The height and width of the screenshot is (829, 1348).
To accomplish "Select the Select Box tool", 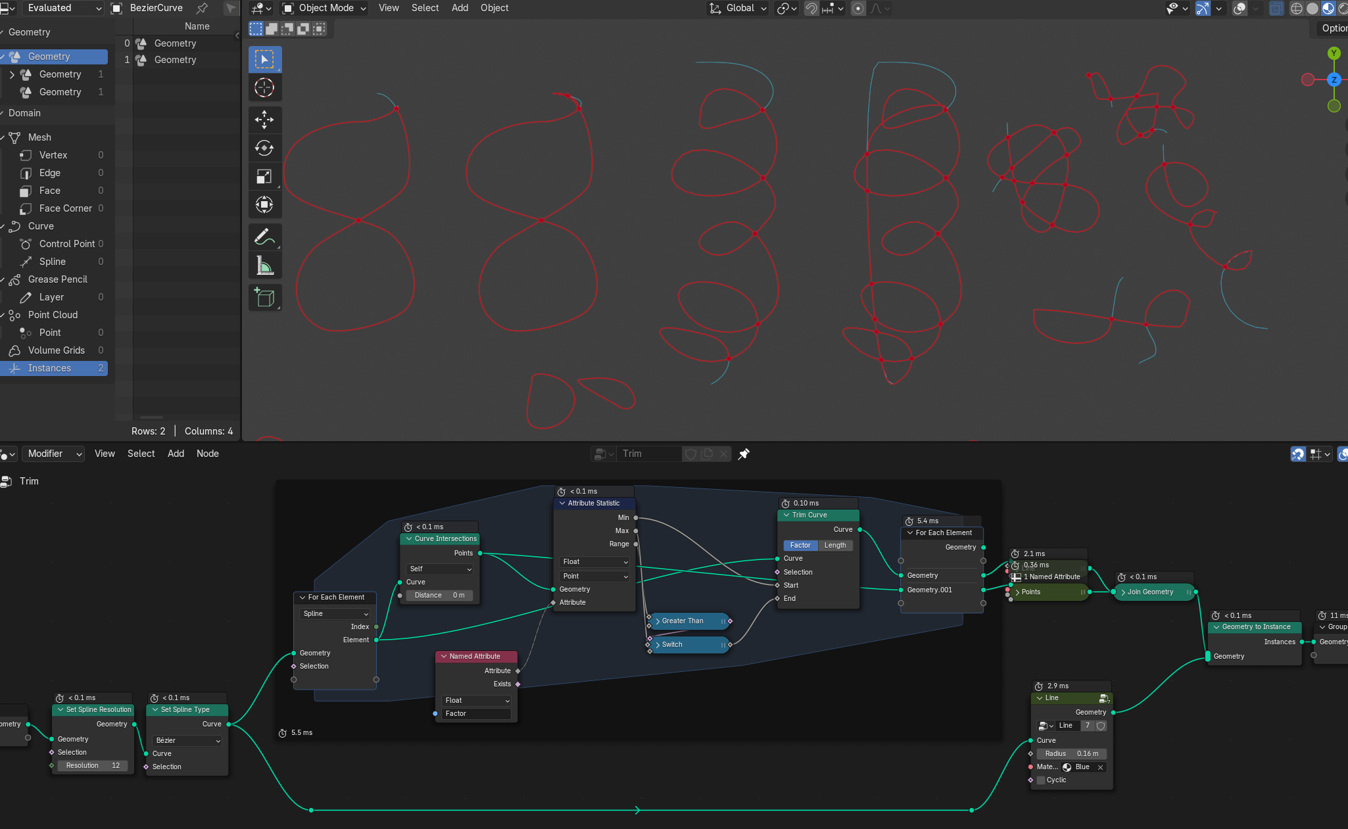I will coord(264,59).
